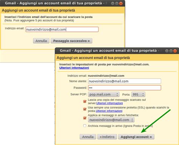Open the Porta 995 dropdown
This screenshot has height=145, width=179.
point(138,94)
